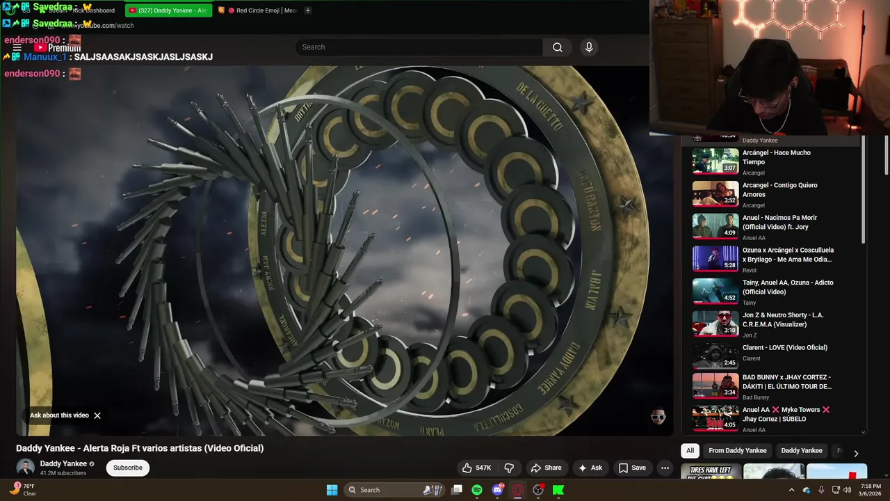Click the 41.2M subscribers text
This screenshot has width=890, height=501.
click(x=63, y=473)
